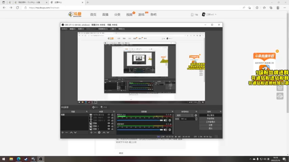Toggle lock on first image source

coord(112,123)
